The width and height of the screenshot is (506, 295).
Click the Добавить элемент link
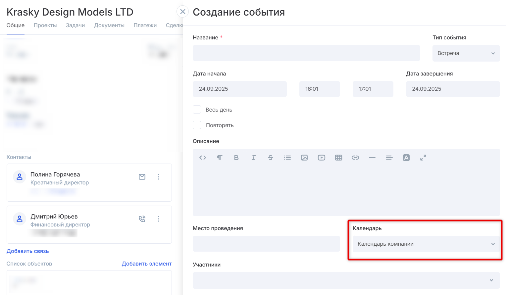tap(147, 264)
